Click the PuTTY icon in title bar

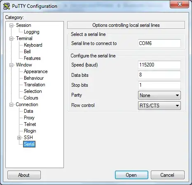click(x=7, y=6)
